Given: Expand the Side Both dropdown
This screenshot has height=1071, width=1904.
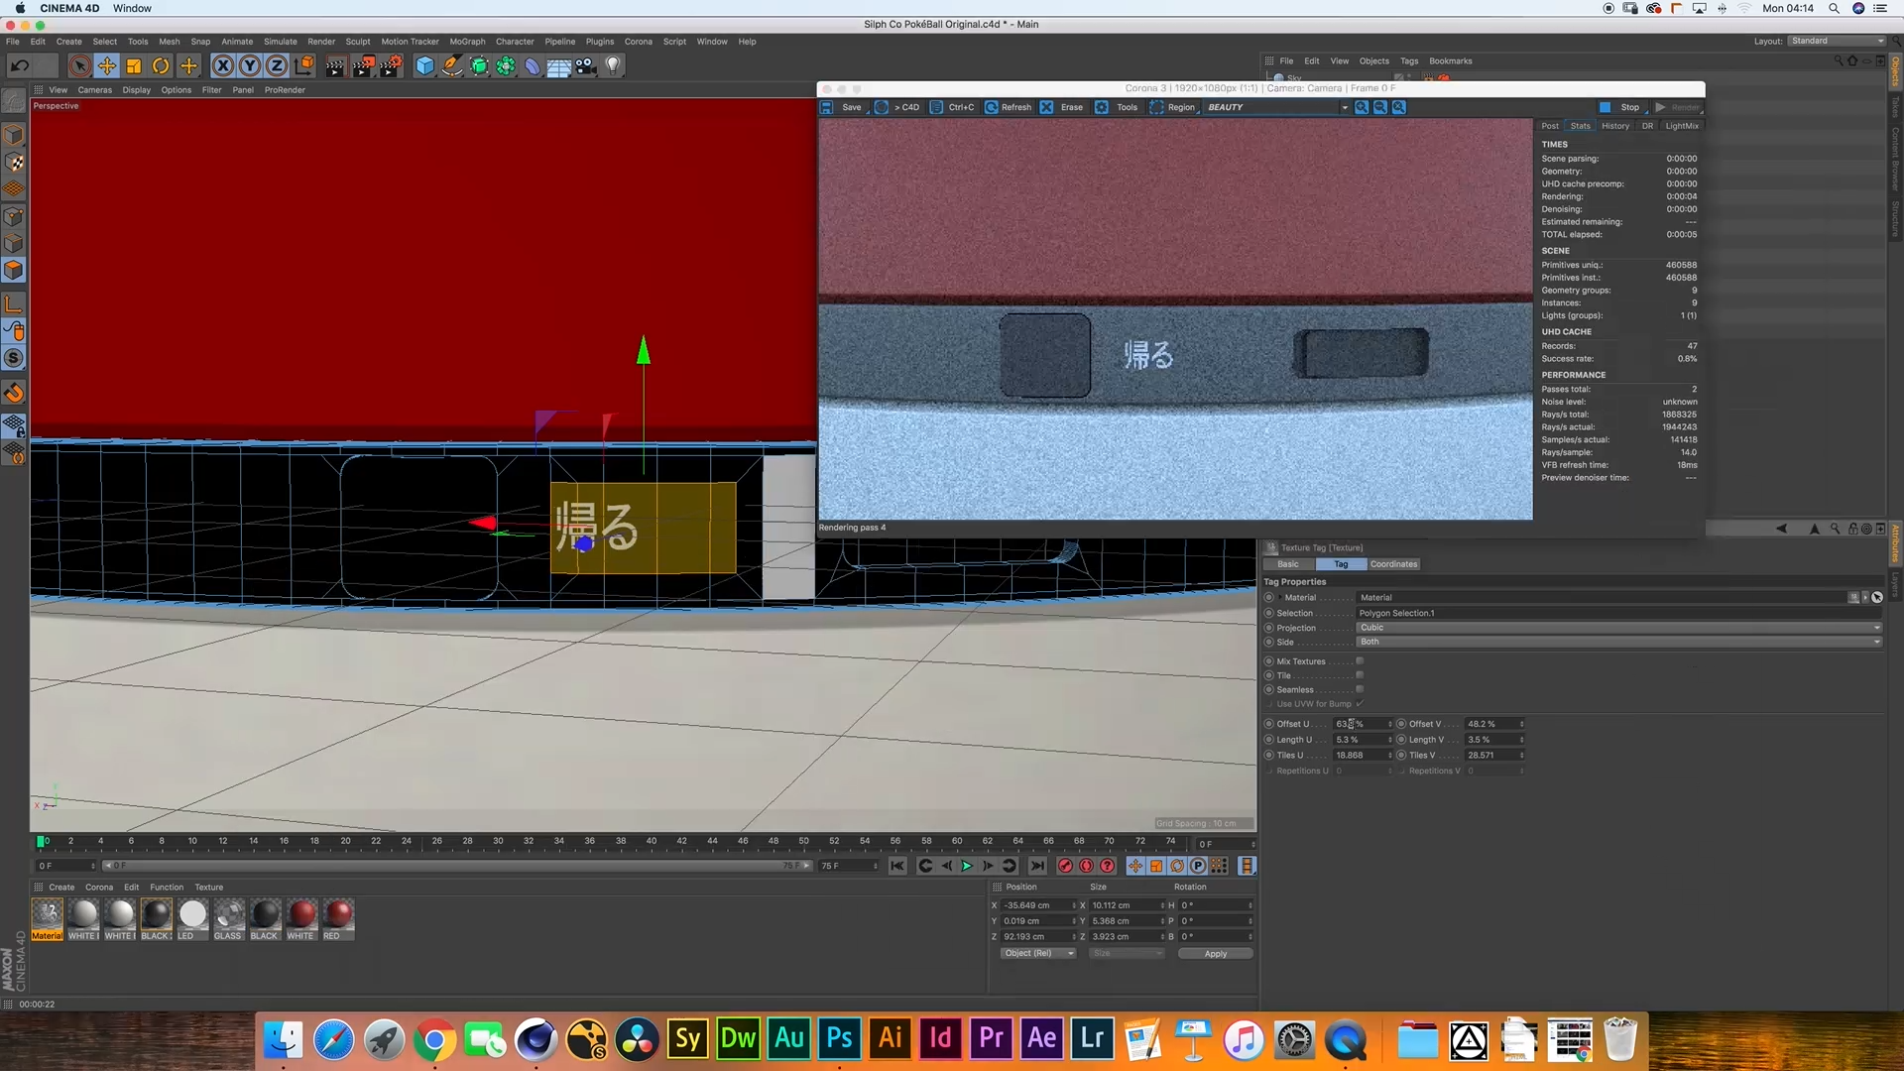Looking at the screenshot, I should pyautogui.click(x=1618, y=642).
